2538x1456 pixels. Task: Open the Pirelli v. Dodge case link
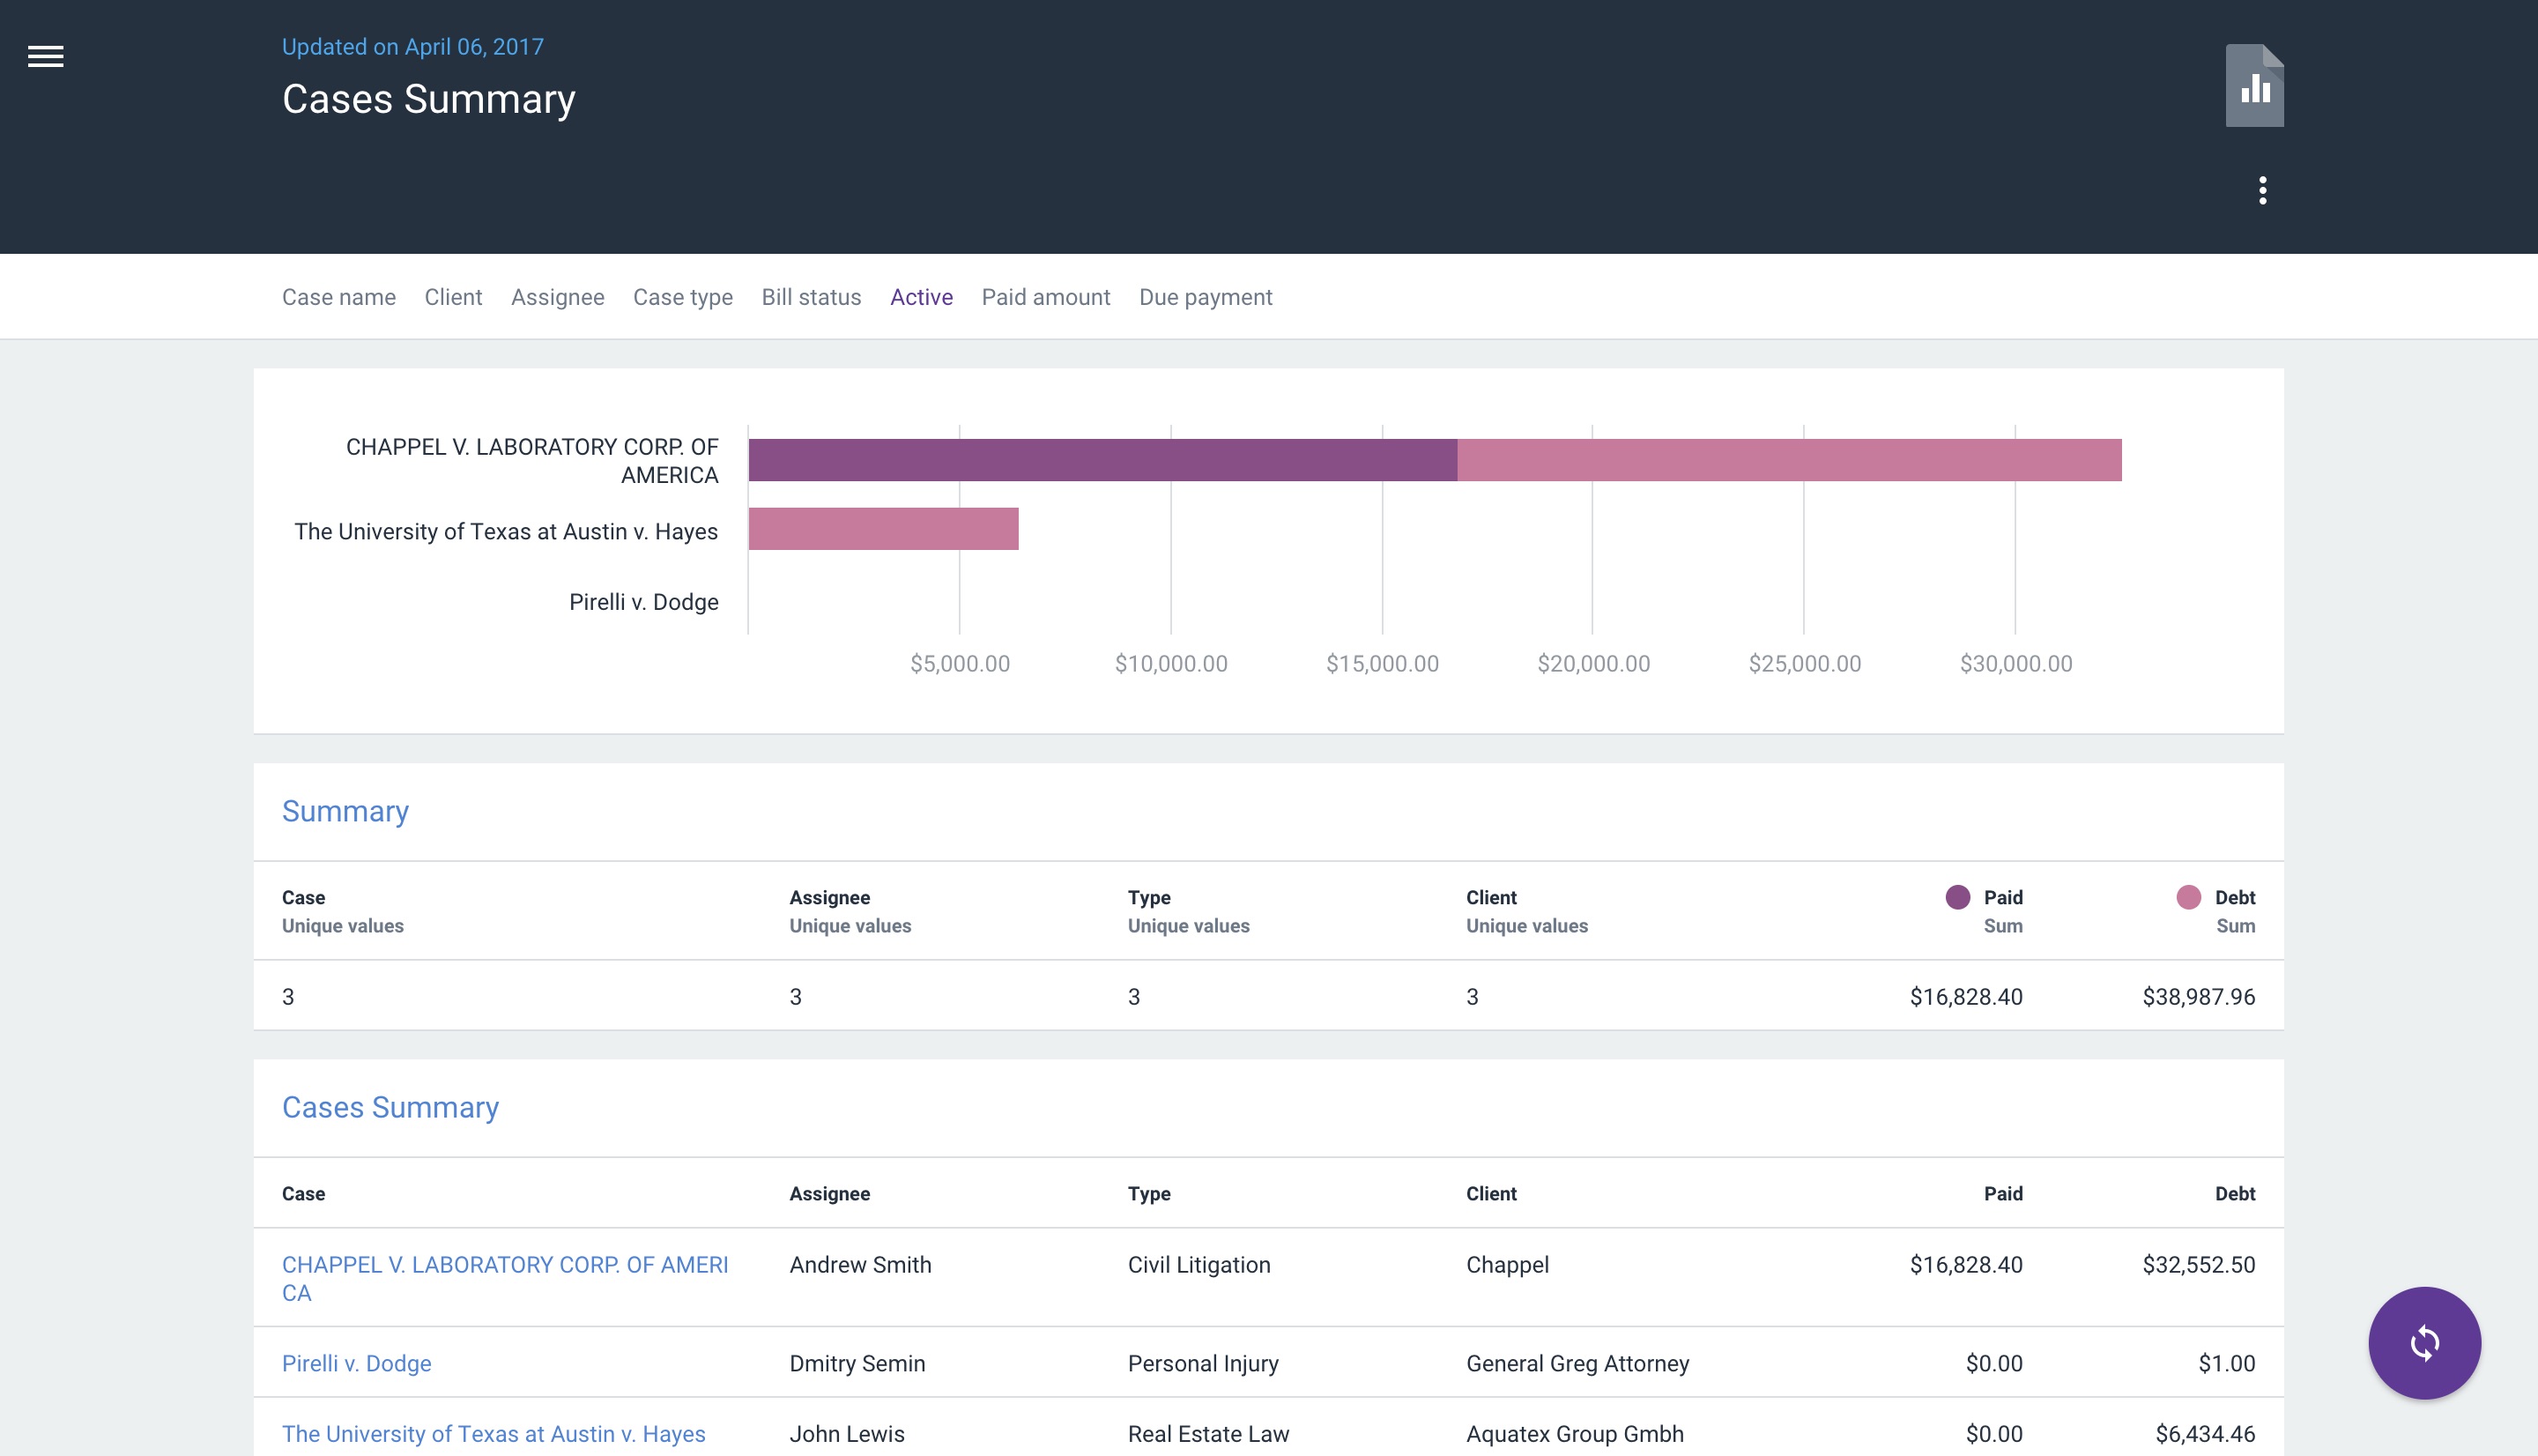click(x=357, y=1363)
